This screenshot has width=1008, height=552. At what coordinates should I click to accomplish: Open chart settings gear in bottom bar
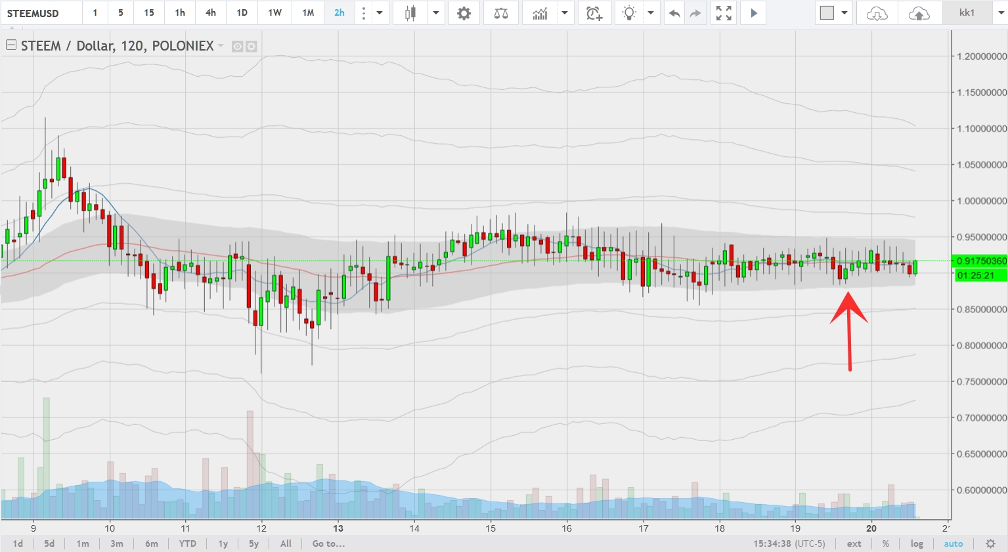coord(992,543)
